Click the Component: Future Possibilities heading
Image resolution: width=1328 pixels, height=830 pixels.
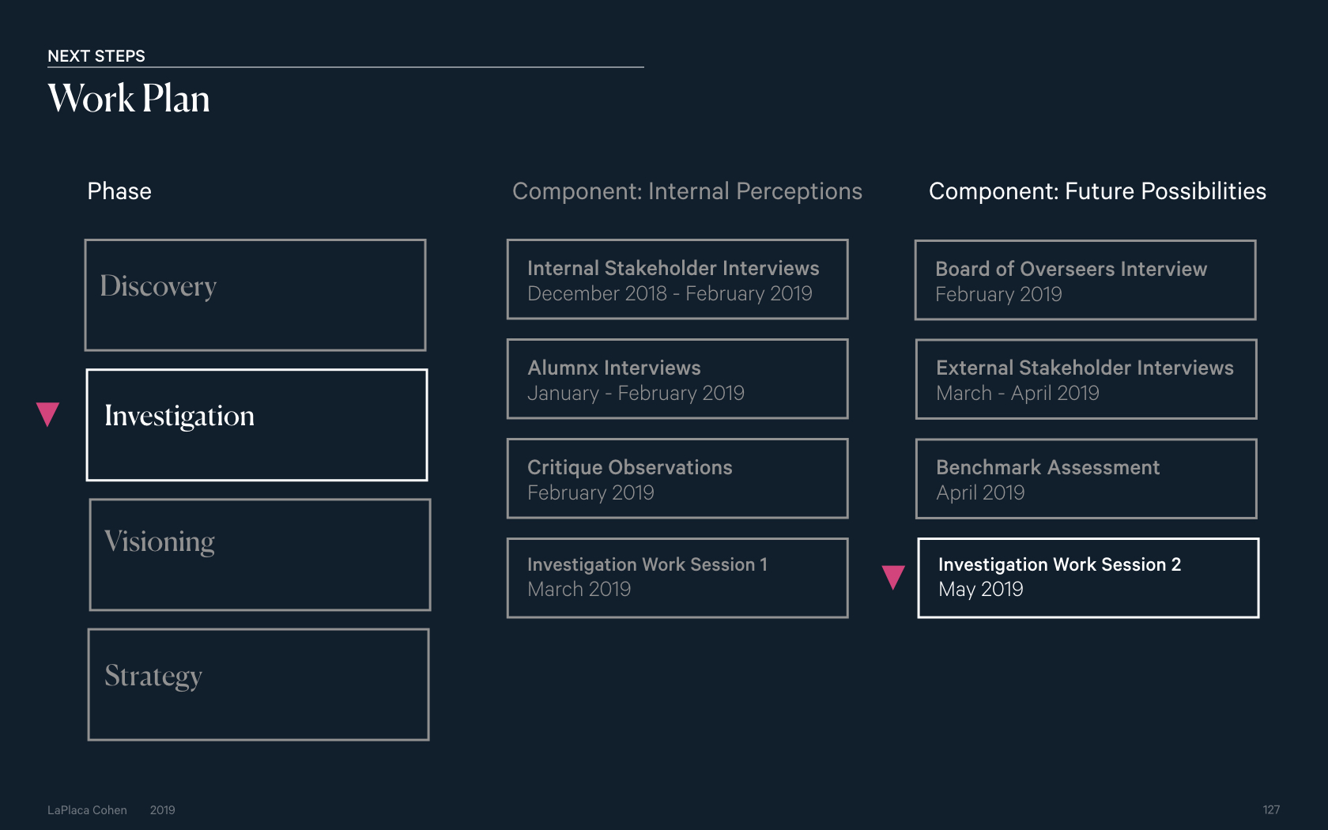(1097, 191)
